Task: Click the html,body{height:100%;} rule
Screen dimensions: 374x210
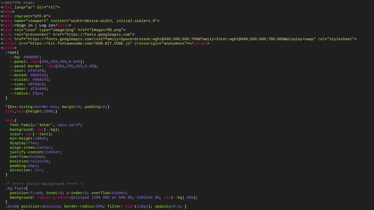Action: (31, 111)
